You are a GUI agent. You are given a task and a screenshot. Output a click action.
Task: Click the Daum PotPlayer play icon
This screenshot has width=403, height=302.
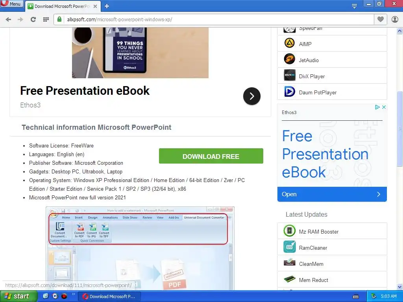[290, 91]
